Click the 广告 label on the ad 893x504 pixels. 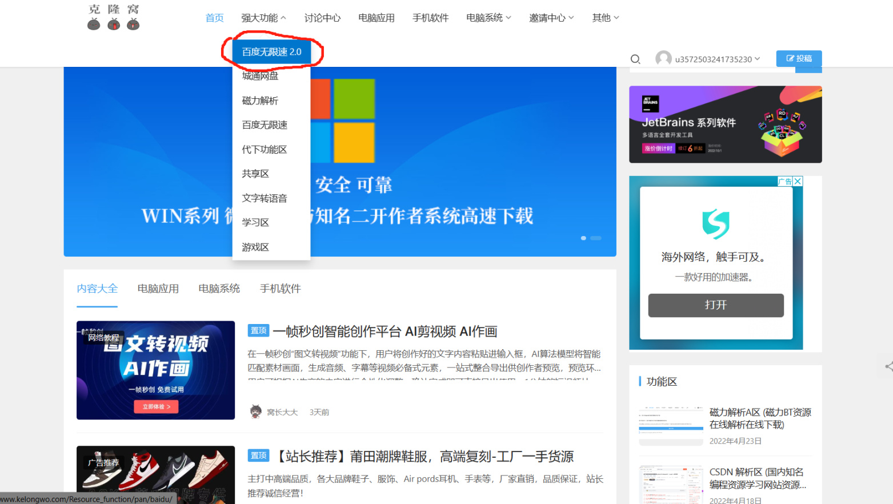click(x=785, y=181)
